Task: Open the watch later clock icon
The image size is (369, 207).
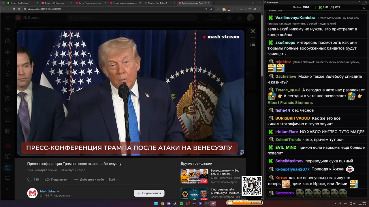Action: coord(7,99)
